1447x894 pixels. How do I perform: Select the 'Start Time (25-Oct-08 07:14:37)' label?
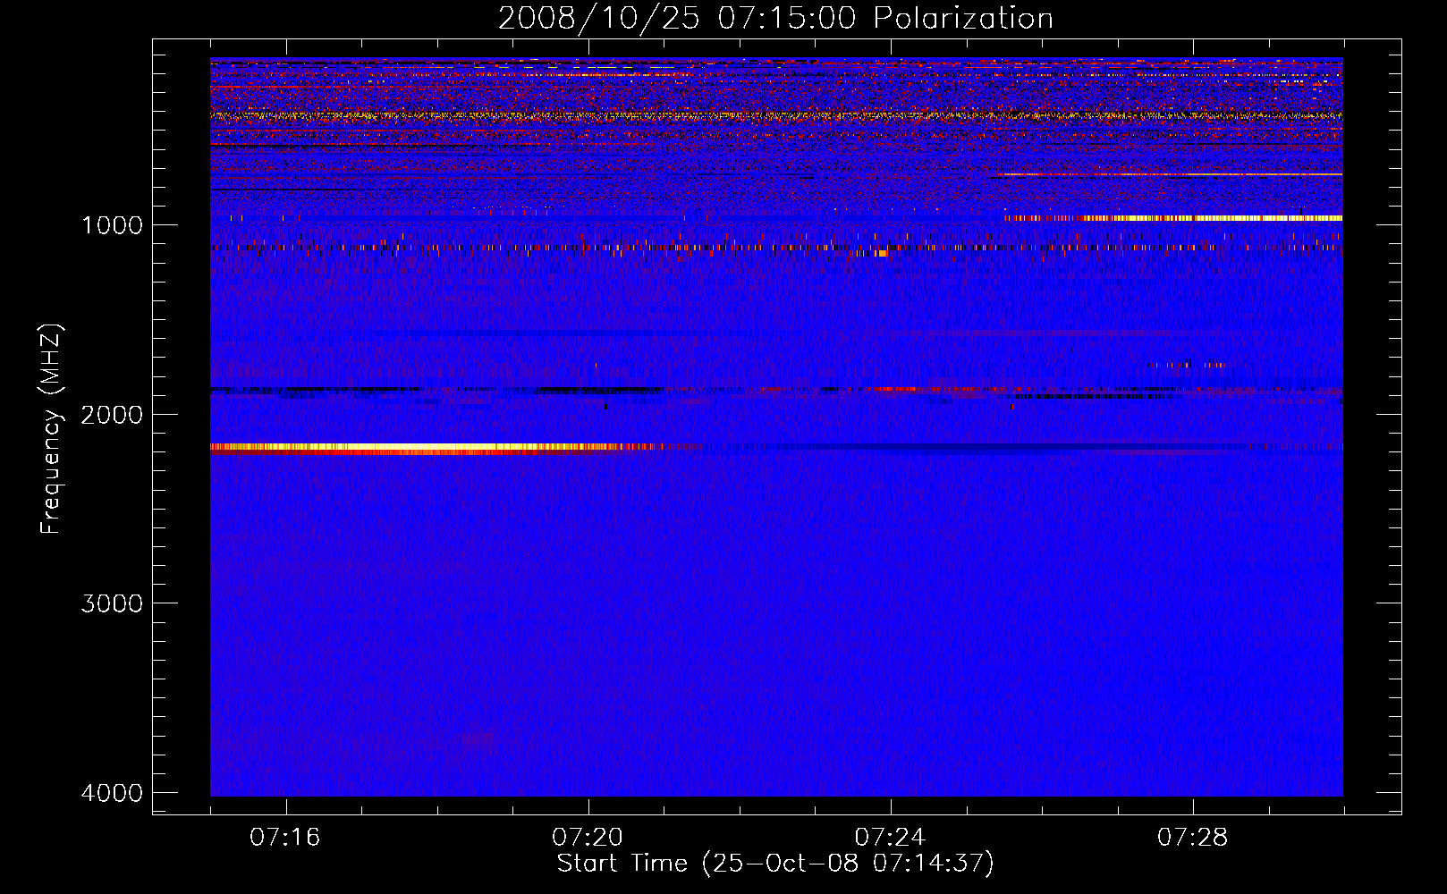point(775,864)
